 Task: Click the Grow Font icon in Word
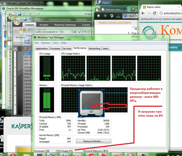click(x=75, y=32)
